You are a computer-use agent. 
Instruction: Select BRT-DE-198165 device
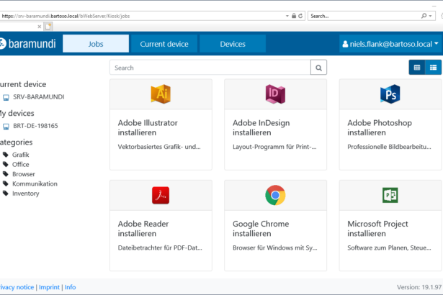35,126
